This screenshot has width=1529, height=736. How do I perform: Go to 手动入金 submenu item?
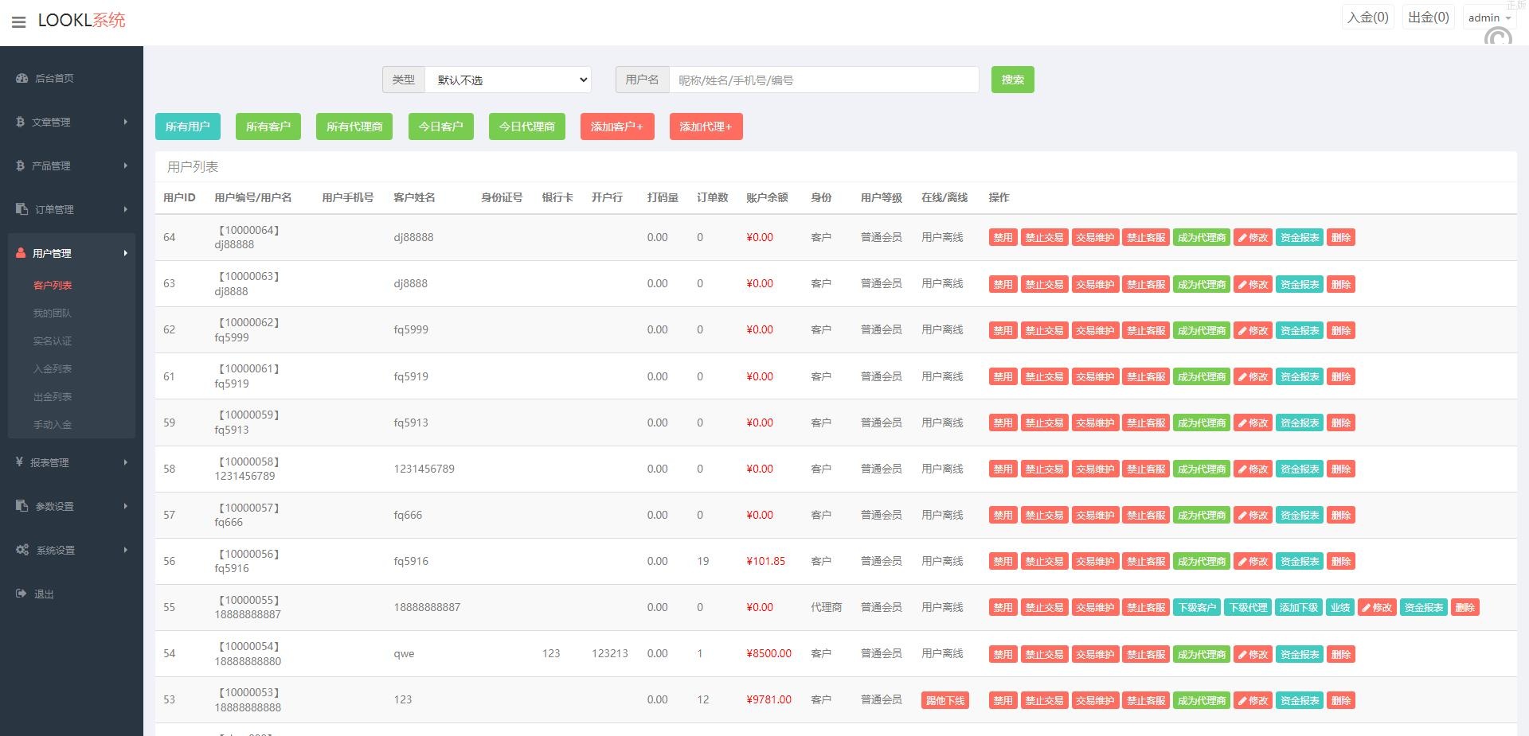pos(53,424)
